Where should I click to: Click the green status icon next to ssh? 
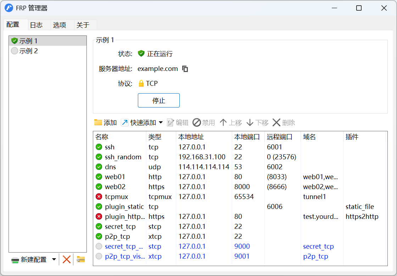pos(99,147)
